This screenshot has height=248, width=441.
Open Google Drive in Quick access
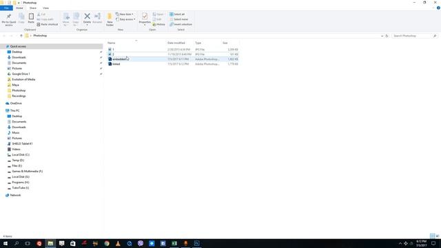[x=21, y=74]
